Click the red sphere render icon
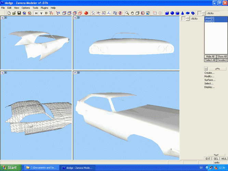Screen dimensions: 228x171 tap(86, 13)
